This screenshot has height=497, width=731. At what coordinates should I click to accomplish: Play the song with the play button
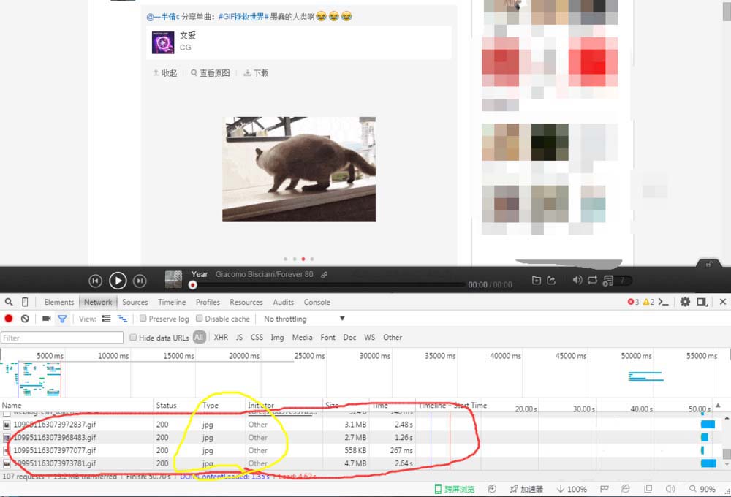(x=118, y=281)
